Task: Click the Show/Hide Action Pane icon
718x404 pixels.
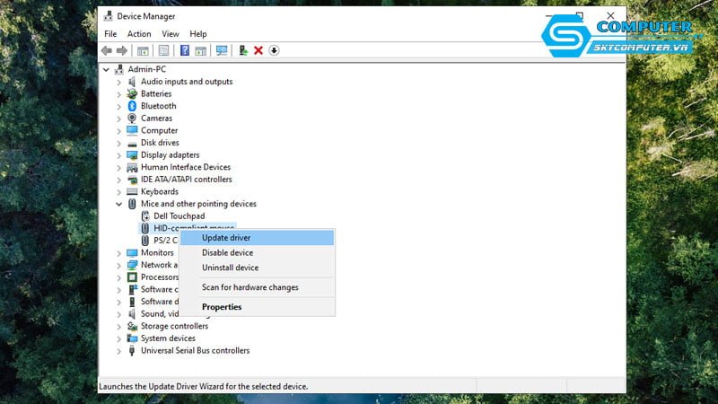Action: (x=200, y=51)
